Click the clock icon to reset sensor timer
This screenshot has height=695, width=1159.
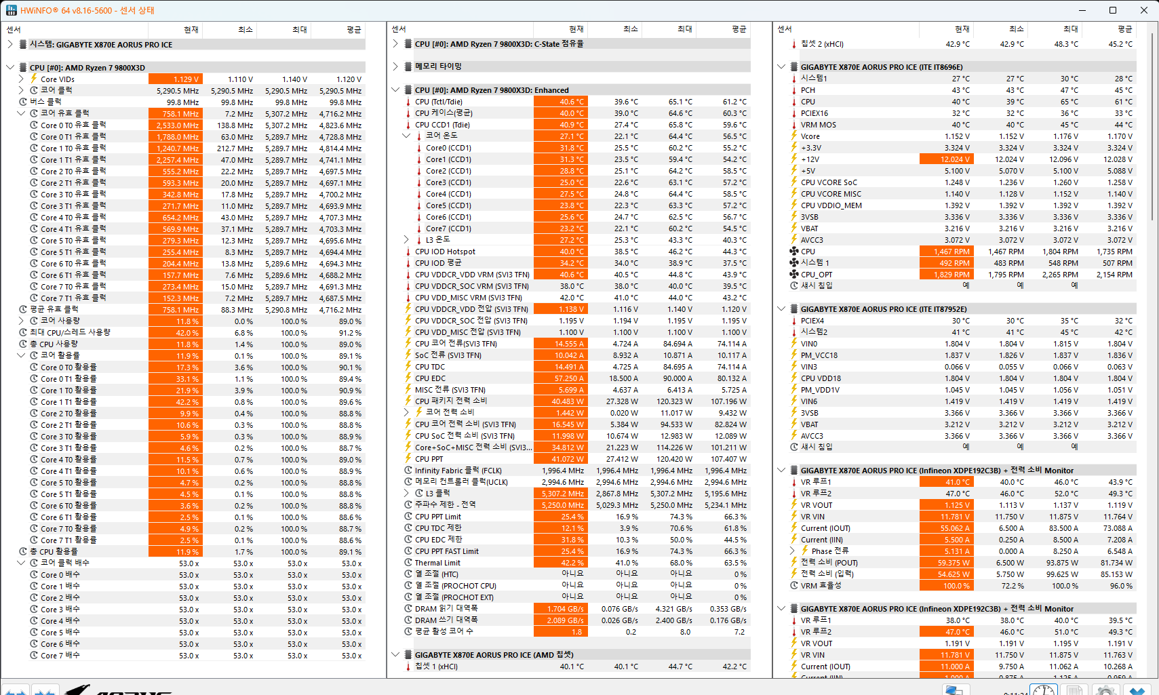[1044, 690]
